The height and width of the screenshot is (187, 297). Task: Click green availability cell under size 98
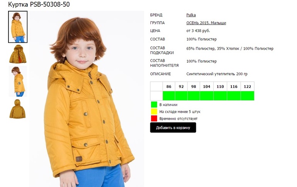pos(194,96)
